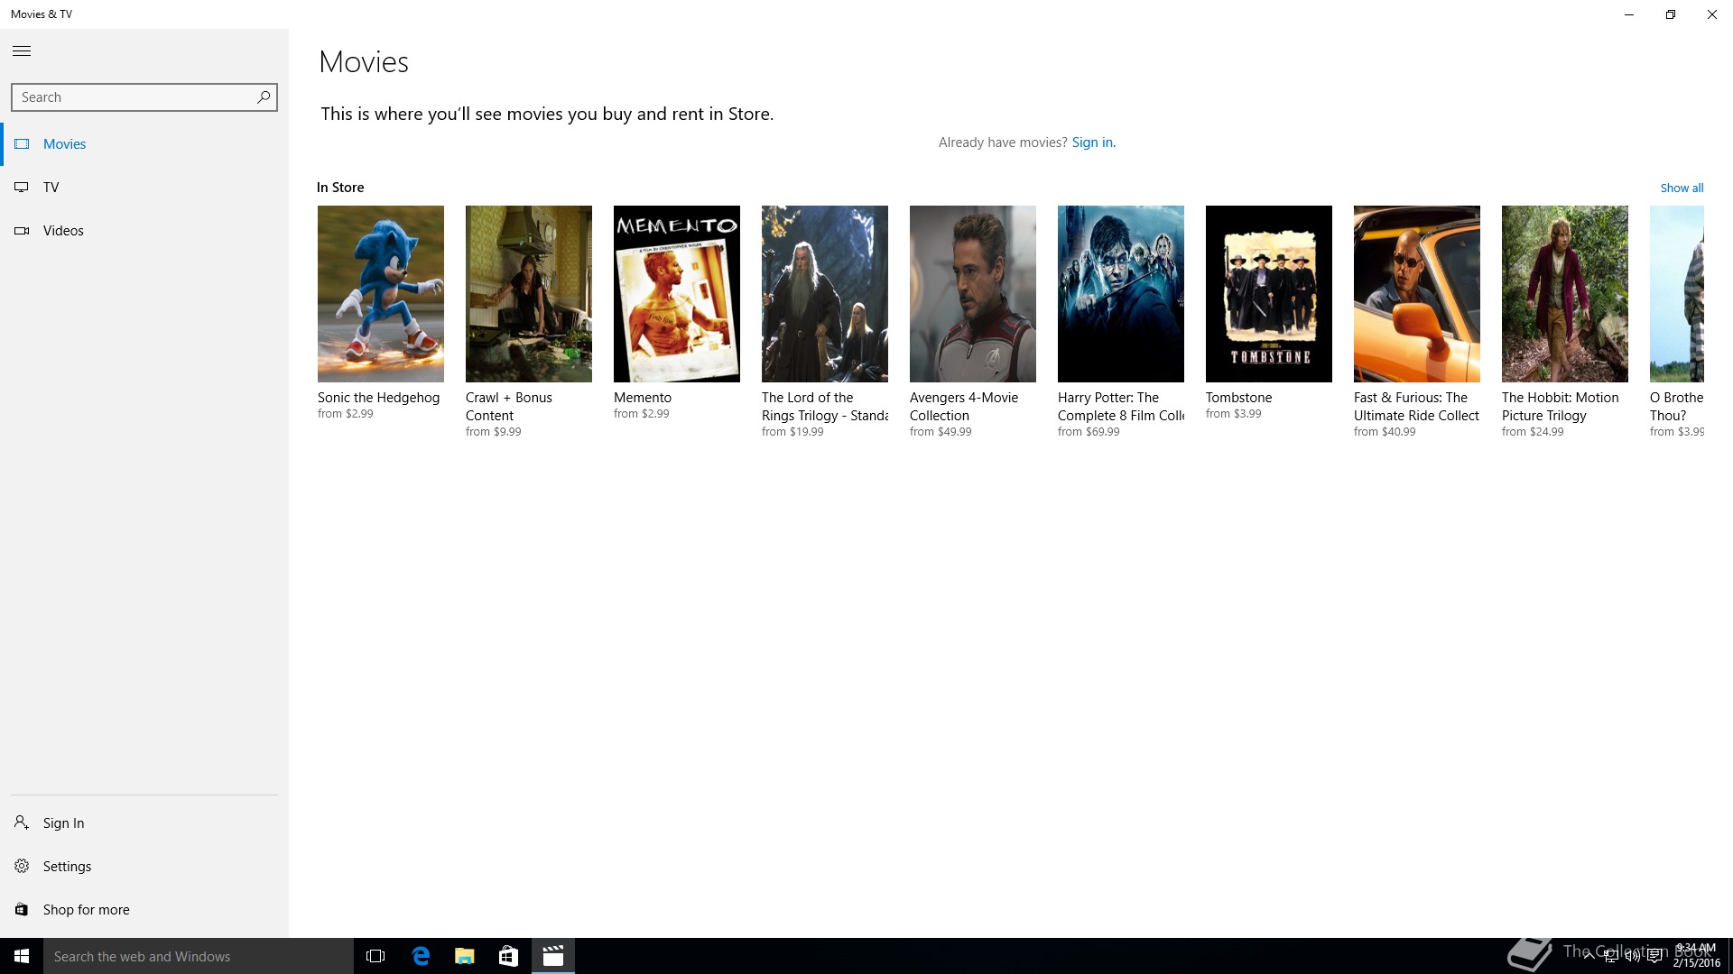Click the "from $69.99" price
The image size is (1733, 974).
point(1089,432)
